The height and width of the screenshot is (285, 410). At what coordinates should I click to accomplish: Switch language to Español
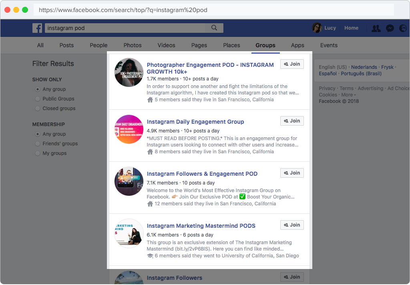(328, 74)
